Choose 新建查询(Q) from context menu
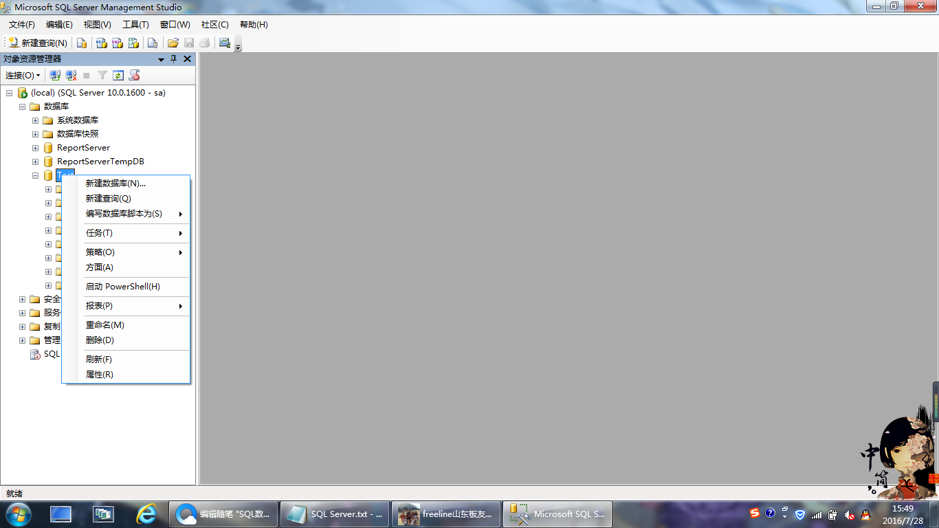Image resolution: width=939 pixels, height=528 pixels. coord(126,199)
